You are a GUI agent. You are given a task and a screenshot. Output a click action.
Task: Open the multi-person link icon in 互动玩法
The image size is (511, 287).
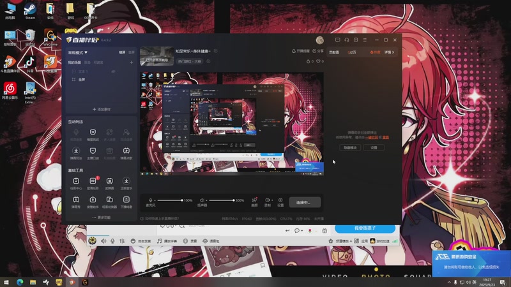pyautogui.click(x=109, y=134)
